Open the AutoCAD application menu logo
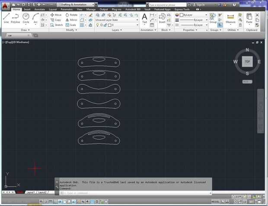Screen dimensions: 268x206 5,6
